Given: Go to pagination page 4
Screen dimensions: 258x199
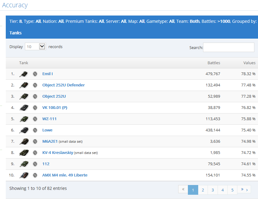Looking at the screenshot, I should [222, 190].
